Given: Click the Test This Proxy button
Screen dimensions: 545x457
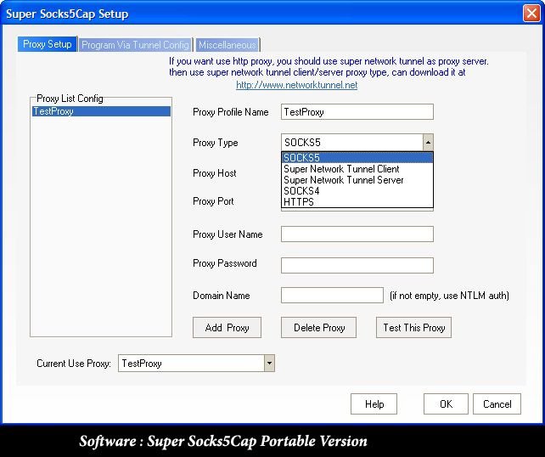Looking at the screenshot, I should point(413,328).
